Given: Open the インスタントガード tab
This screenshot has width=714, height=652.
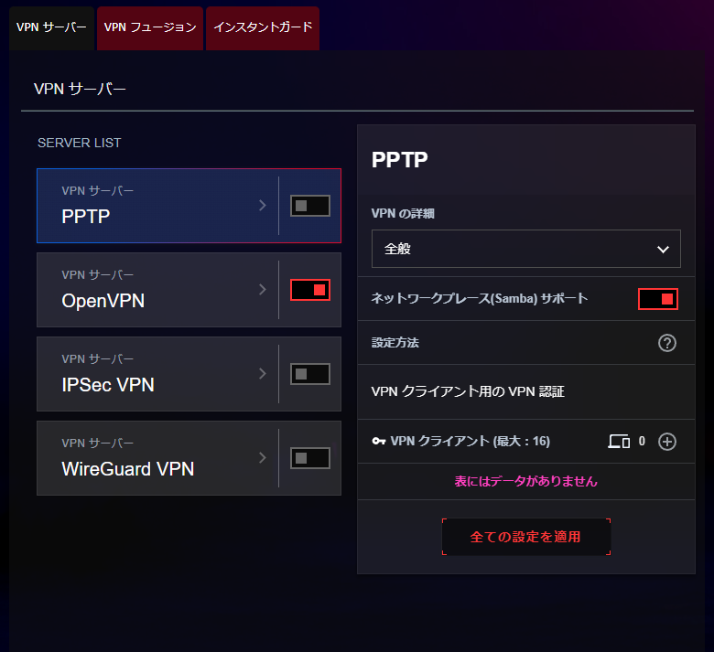Looking at the screenshot, I should click(x=263, y=27).
